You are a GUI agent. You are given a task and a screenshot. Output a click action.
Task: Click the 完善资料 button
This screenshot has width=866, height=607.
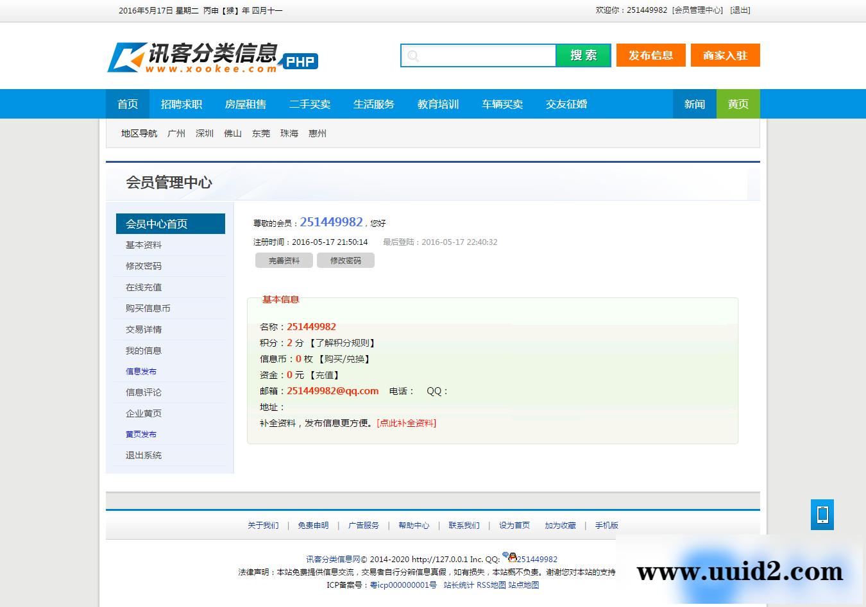[284, 260]
